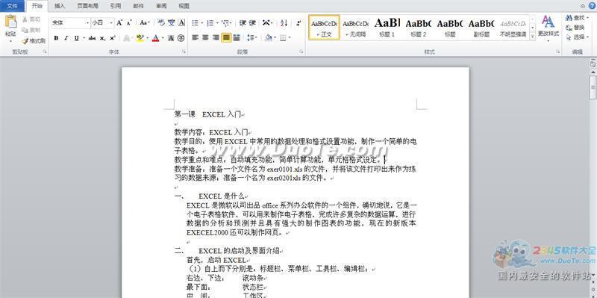Screen dimensions: 597x298
Task: Toggle Subscript formatting
Action: coord(102,38)
